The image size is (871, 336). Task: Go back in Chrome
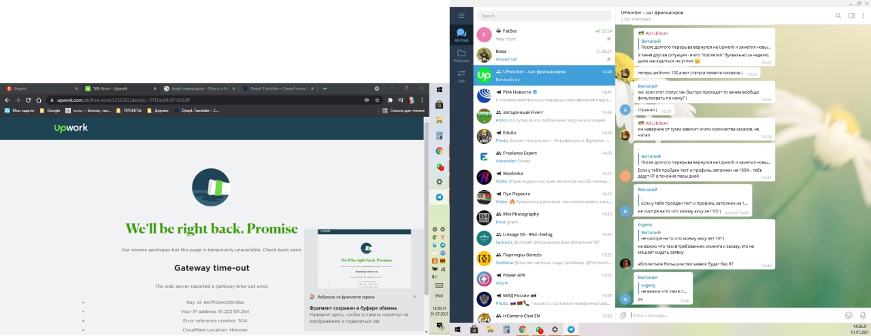click(7, 100)
